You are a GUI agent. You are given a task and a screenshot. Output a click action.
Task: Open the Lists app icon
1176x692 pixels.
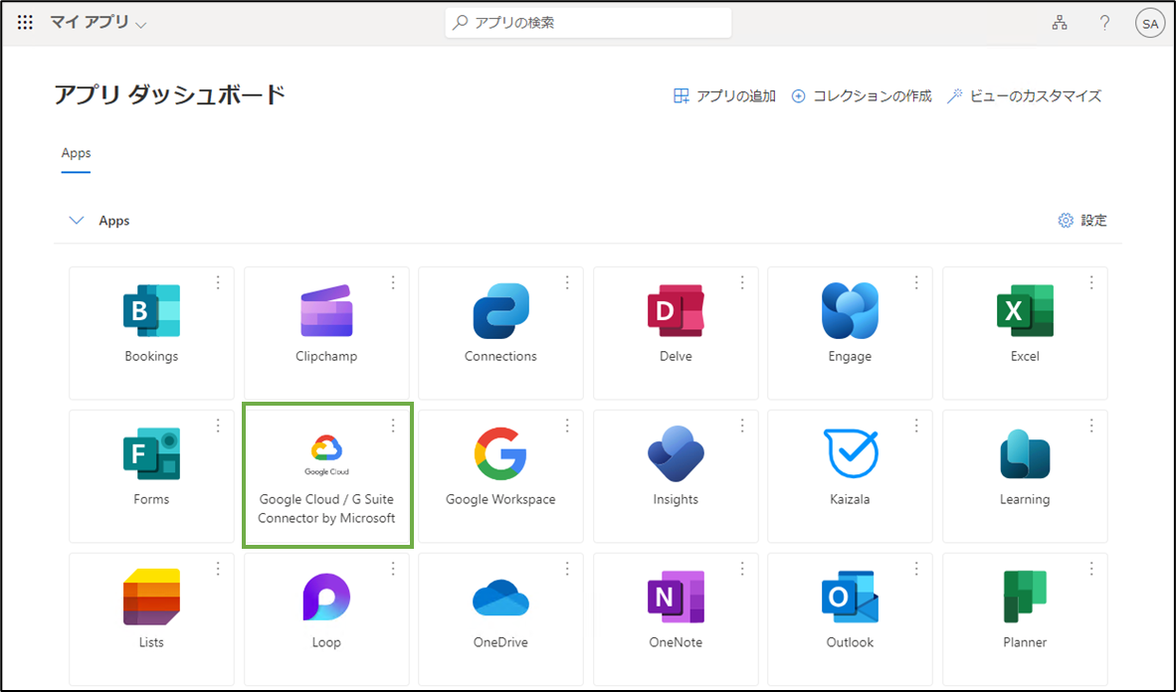(151, 597)
